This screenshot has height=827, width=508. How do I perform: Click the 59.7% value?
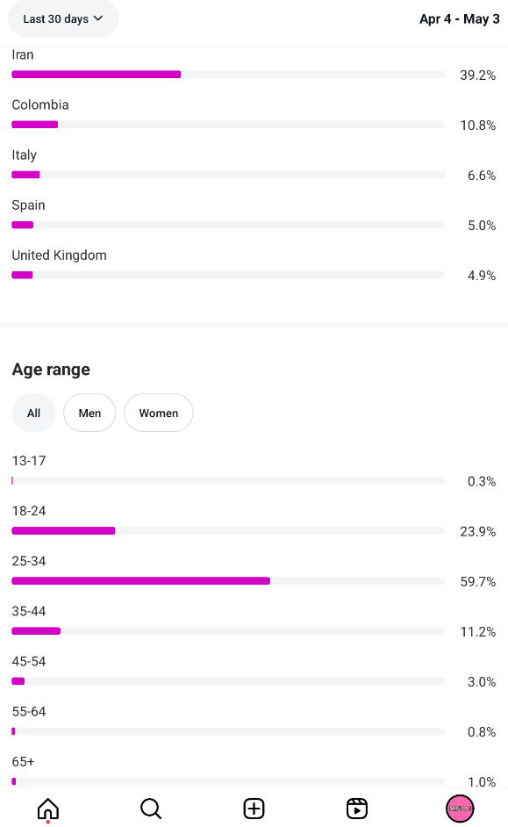[478, 582]
